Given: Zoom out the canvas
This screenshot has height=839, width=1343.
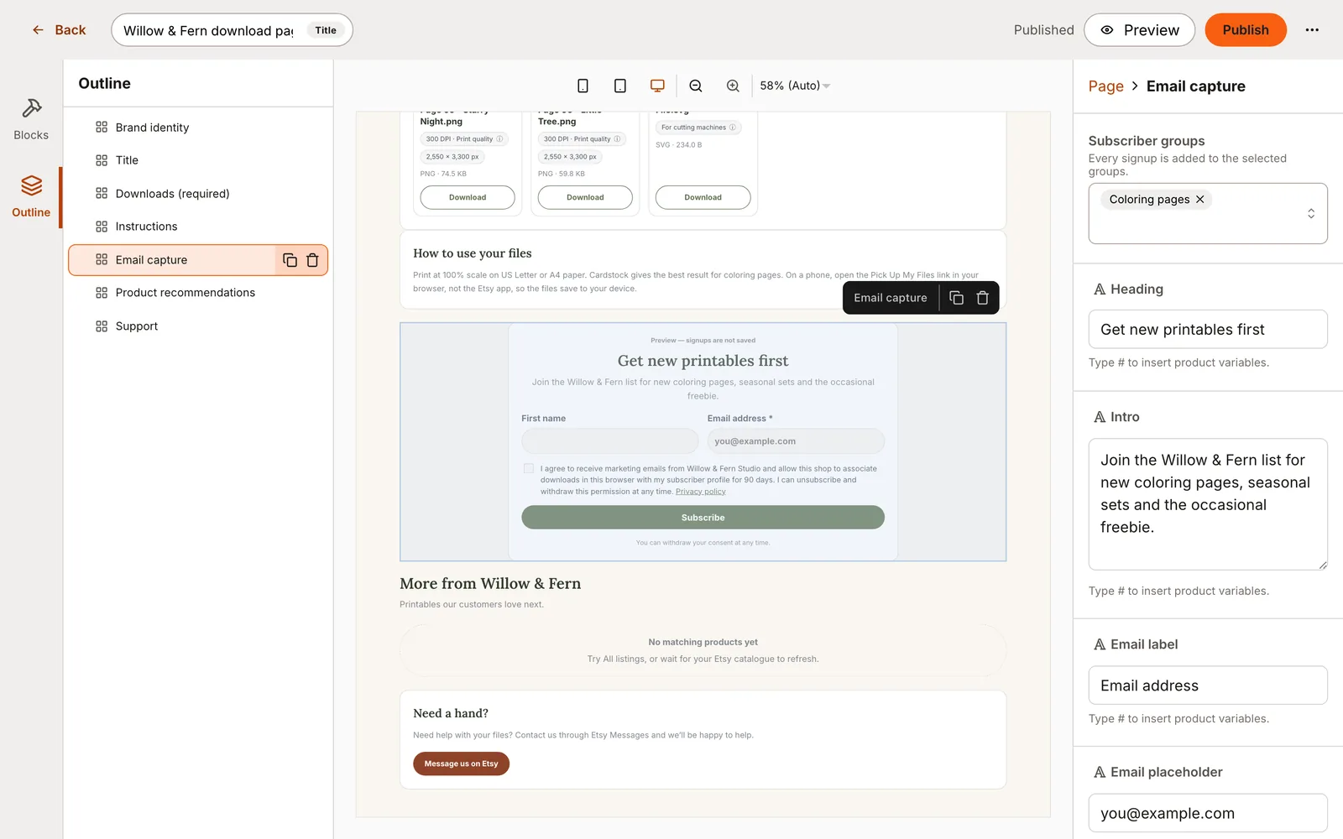Looking at the screenshot, I should [x=696, y=86].
